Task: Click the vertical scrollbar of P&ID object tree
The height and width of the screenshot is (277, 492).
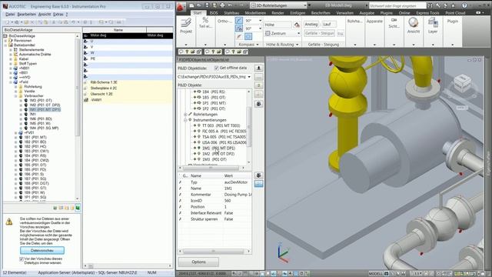Action: pyautogui.click(x=249, y=126)
